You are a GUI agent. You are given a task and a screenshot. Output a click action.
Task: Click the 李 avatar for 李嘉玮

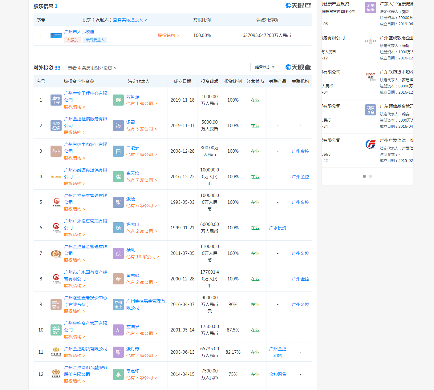pos(118,374)
